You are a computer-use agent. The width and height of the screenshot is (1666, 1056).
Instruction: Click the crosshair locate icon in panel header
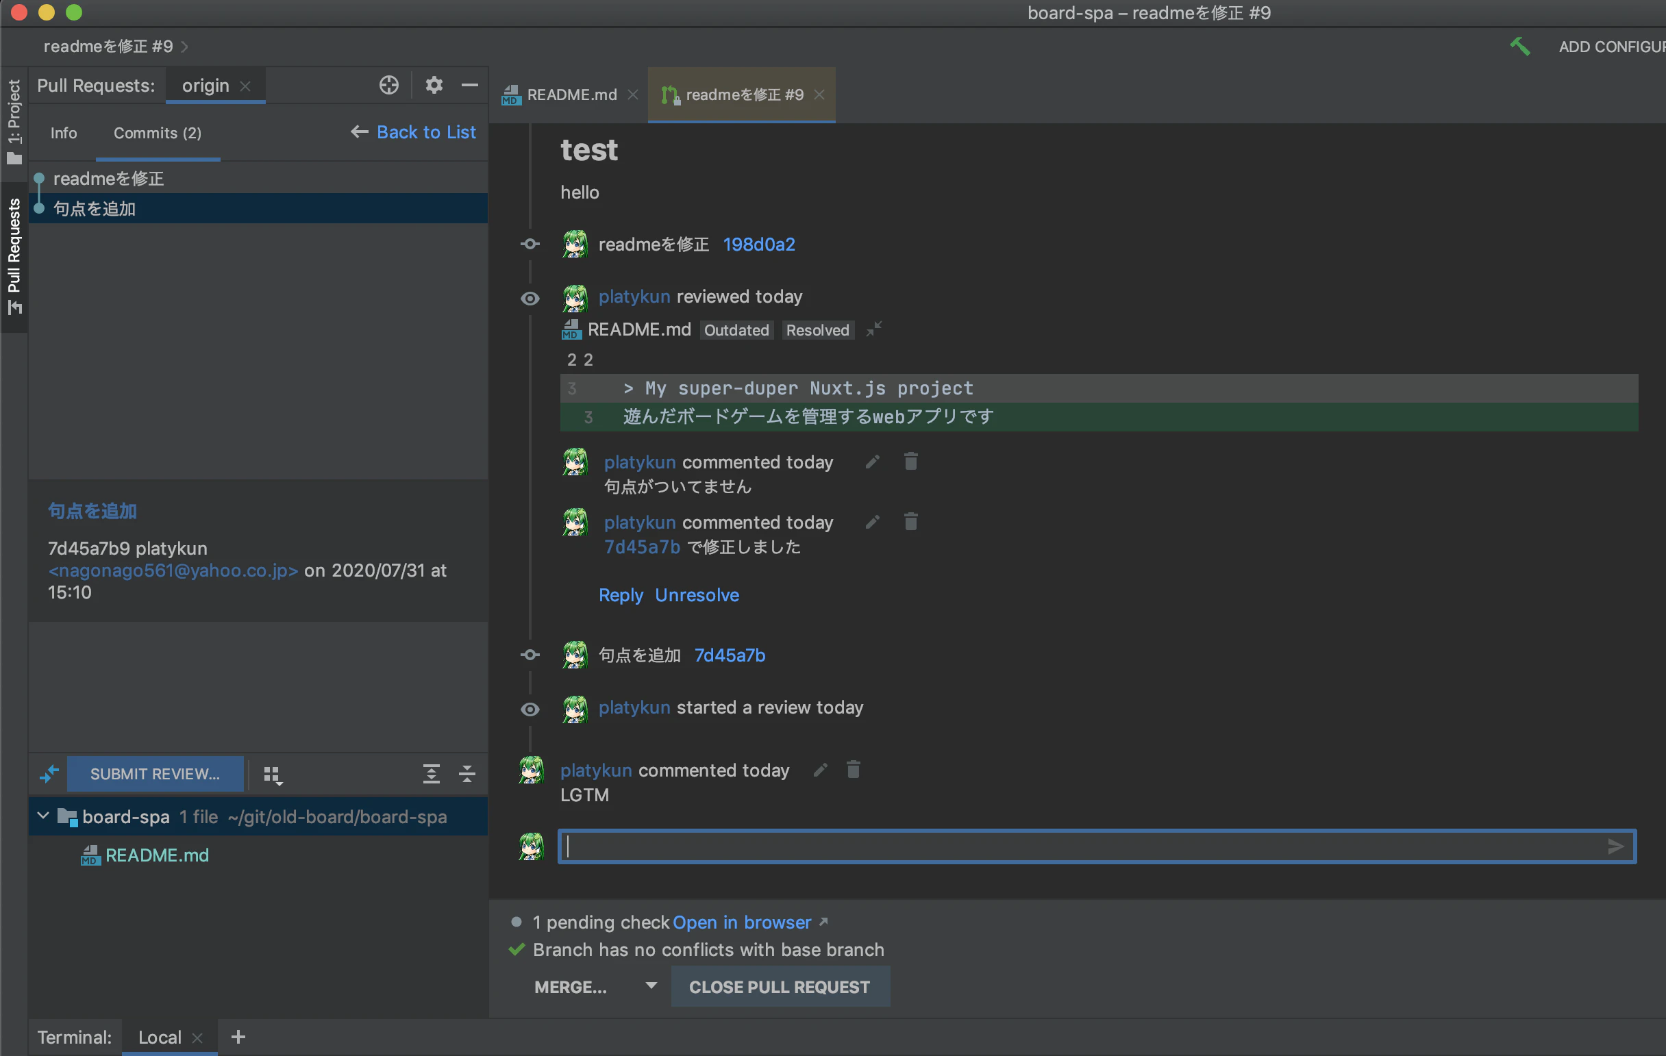(389, 85)
